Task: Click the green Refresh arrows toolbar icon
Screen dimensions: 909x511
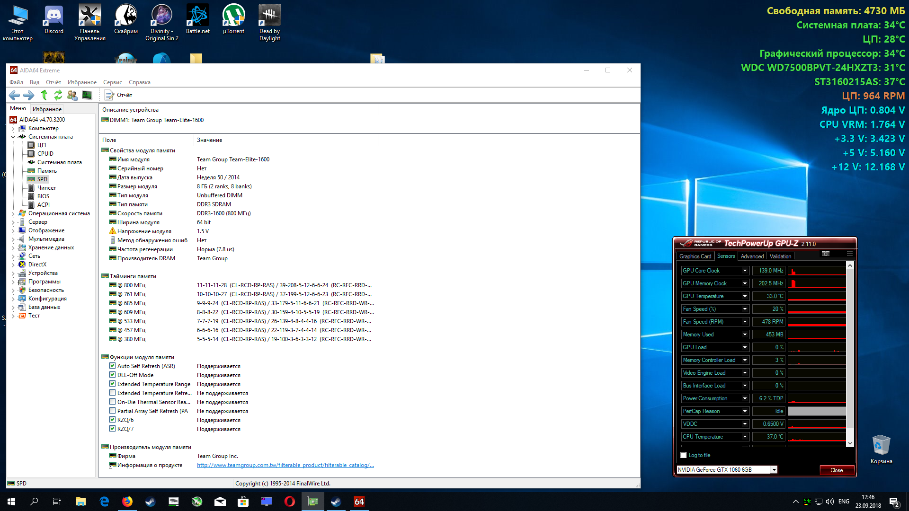Action: pyautogui.click(x=58, y=95)
